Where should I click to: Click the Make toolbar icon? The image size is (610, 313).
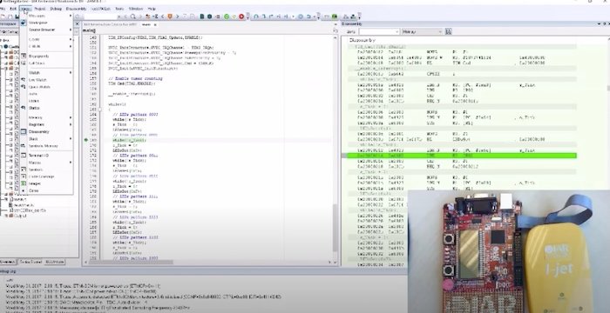(209, 17)
